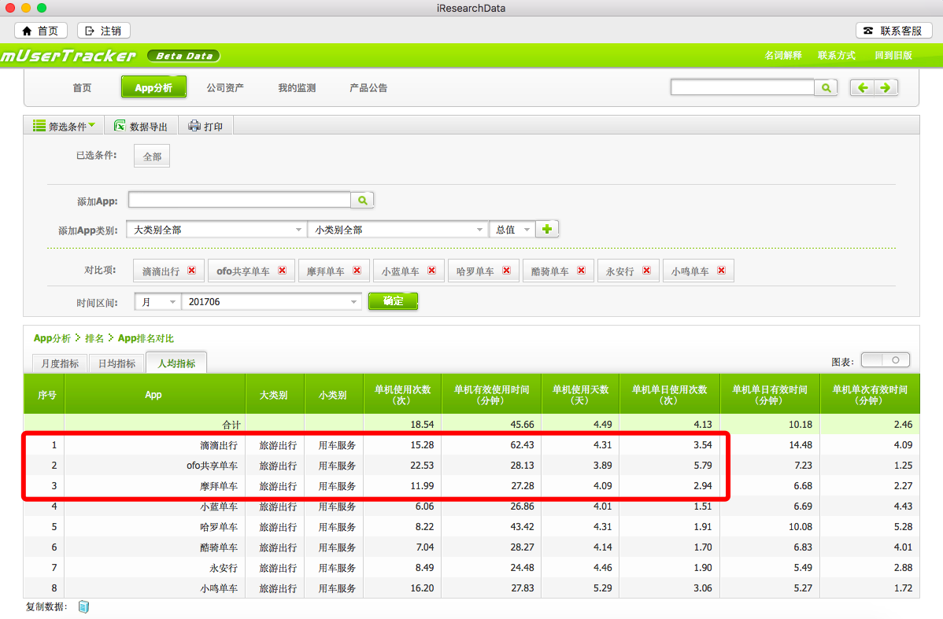Click the App分析 breadcrumb link
Image resolution: width=943 pixels, height=619 pixels.
click(52, 338)
